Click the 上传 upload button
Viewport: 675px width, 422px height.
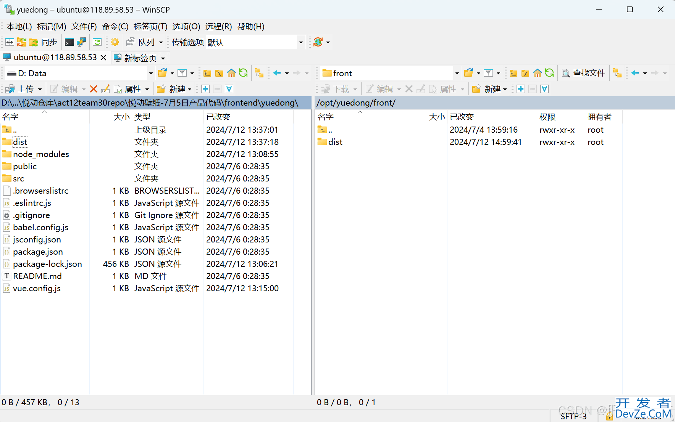[21, 89]
